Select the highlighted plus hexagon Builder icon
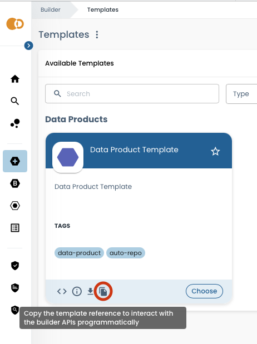This screenshot has height=344, width=257. 15,161
